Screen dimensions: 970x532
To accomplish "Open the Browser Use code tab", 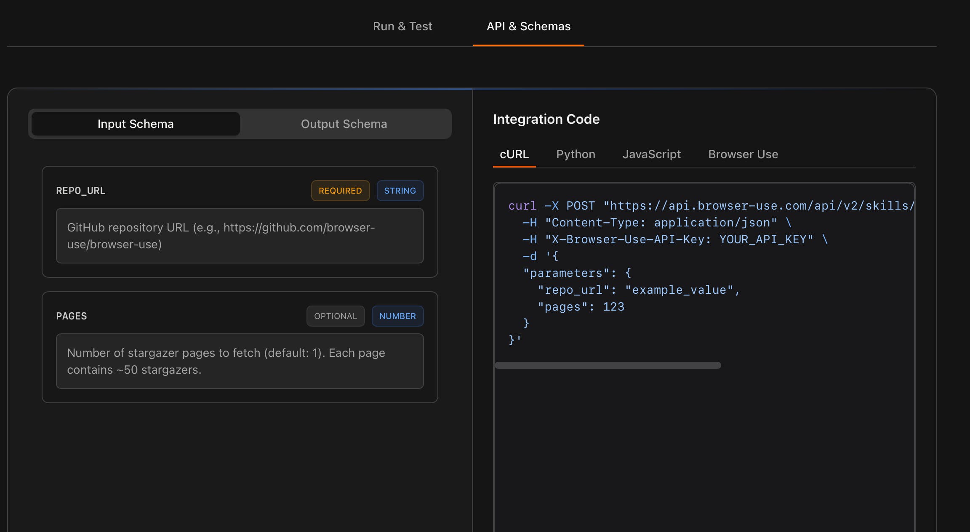I will pyautogui.click(x=743, y=154).
